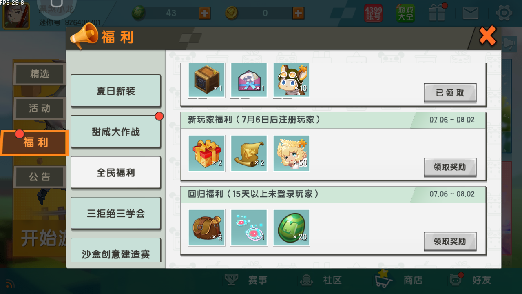Tap the player avatar in the corner
522x294 pixels.
(16, 16)
